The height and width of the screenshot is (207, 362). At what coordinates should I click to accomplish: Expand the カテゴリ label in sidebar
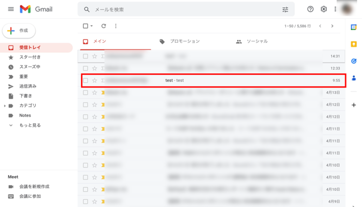5,106
